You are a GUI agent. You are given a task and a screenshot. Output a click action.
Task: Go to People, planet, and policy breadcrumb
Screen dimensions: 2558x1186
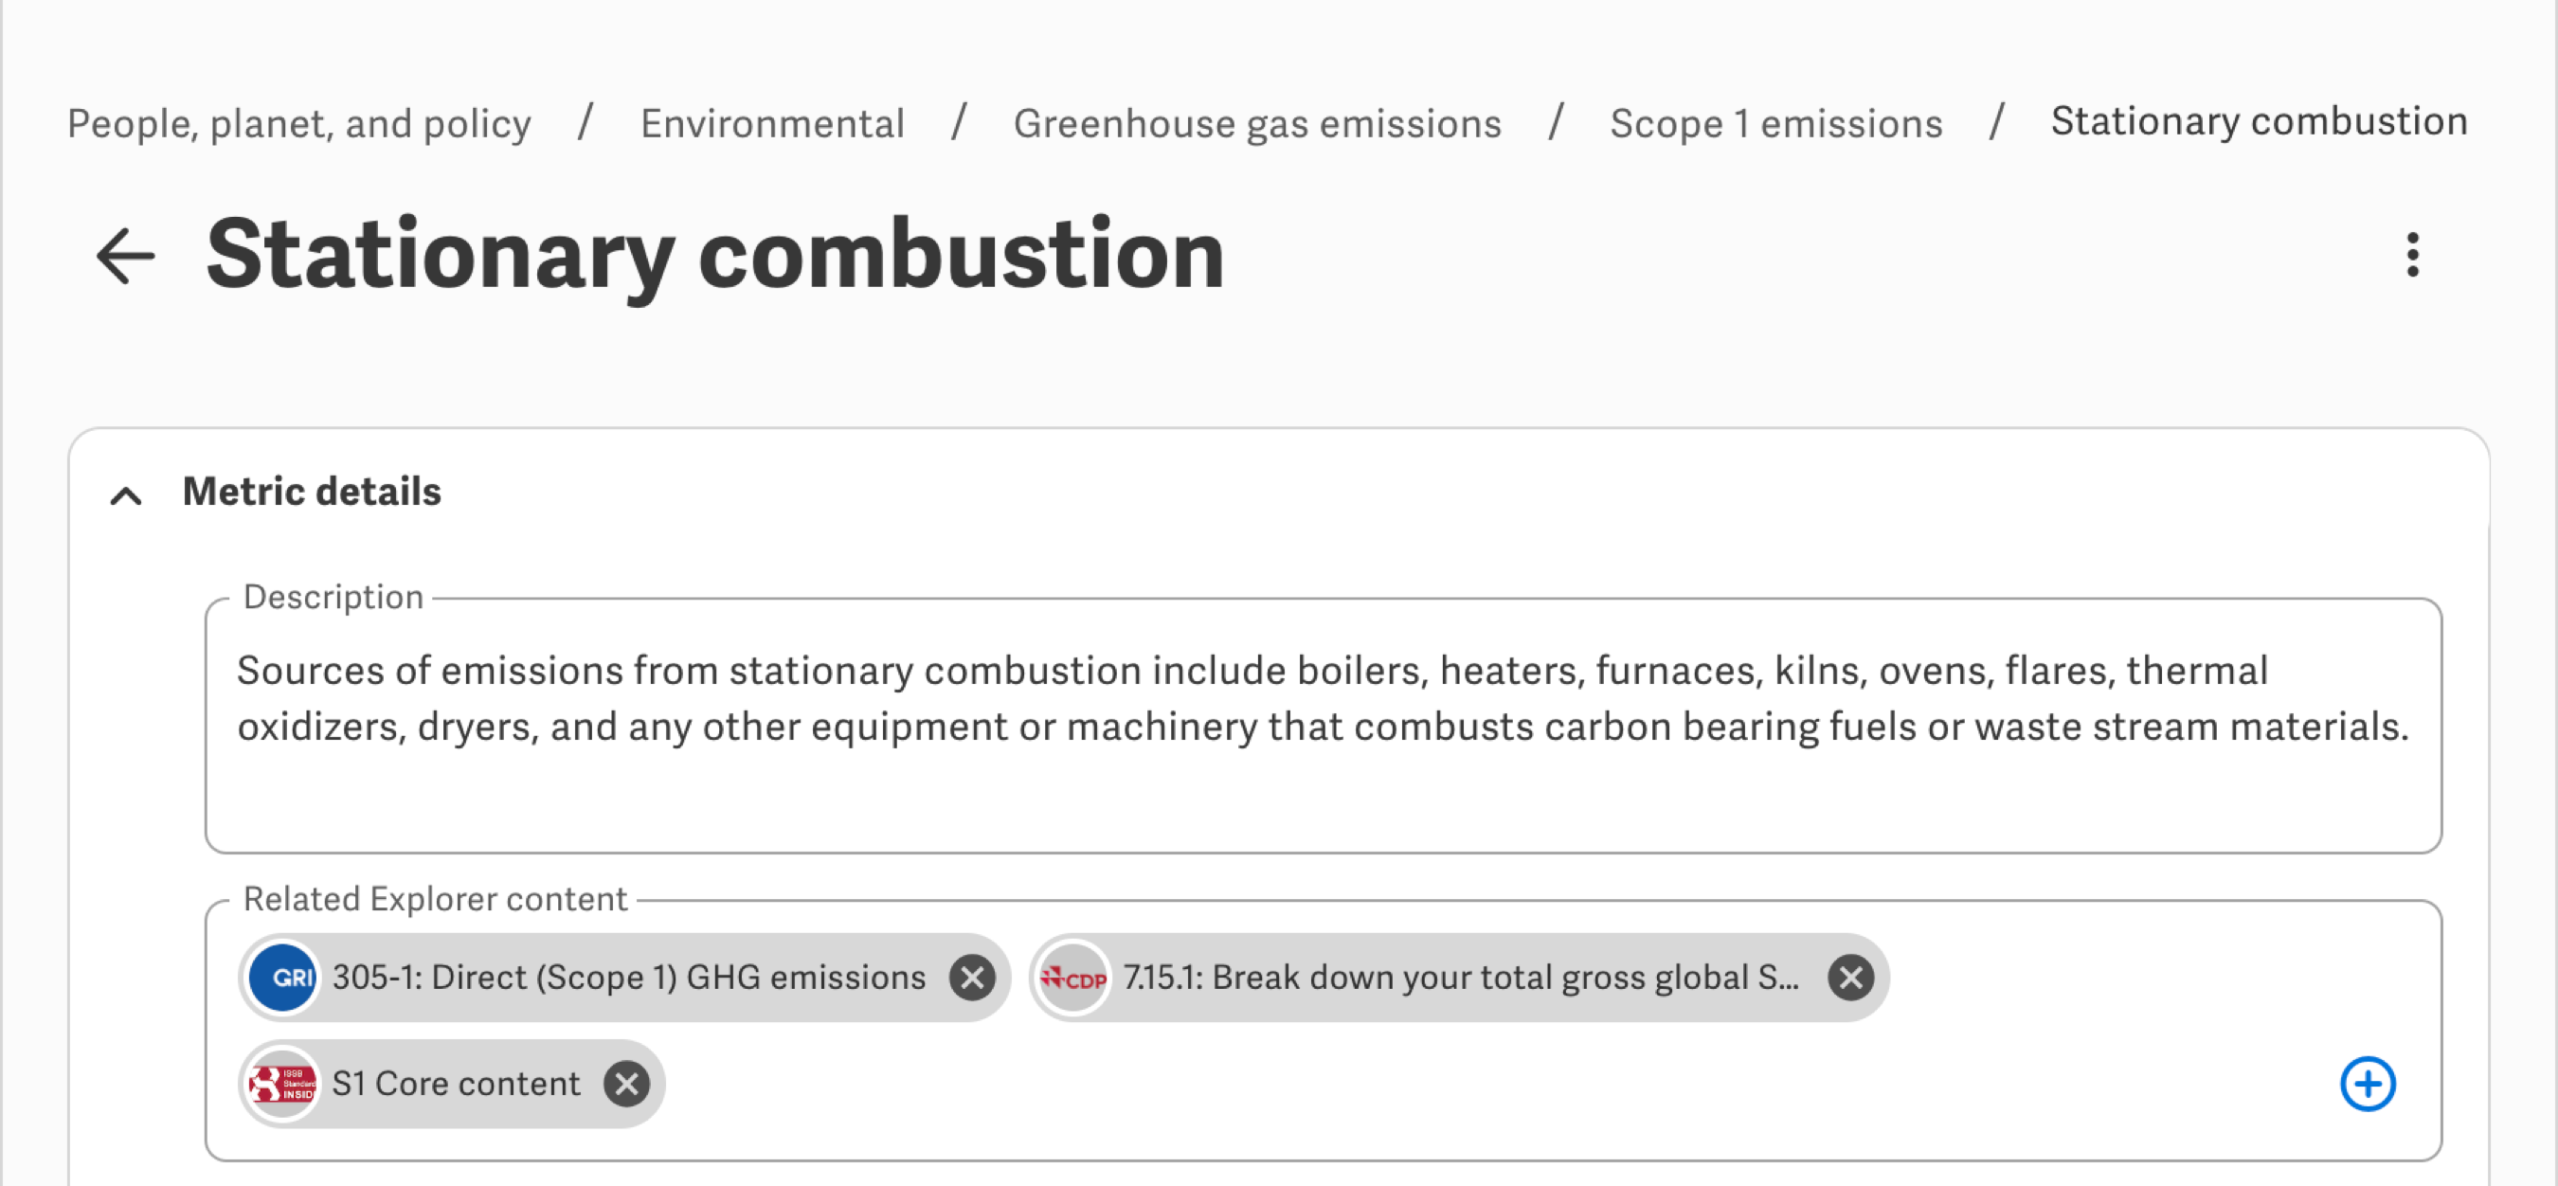pos(298,124)
